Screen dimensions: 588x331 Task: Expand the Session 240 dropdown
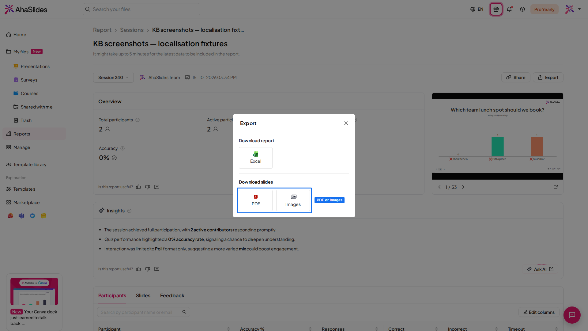[x=113, y=77]
